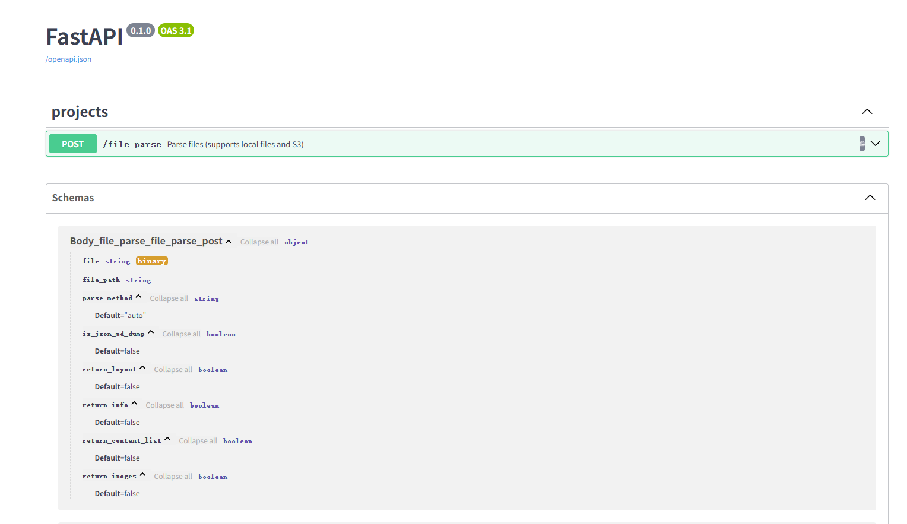
Task: Click Collapse all beside return_layout
Action: pos(173,370)
